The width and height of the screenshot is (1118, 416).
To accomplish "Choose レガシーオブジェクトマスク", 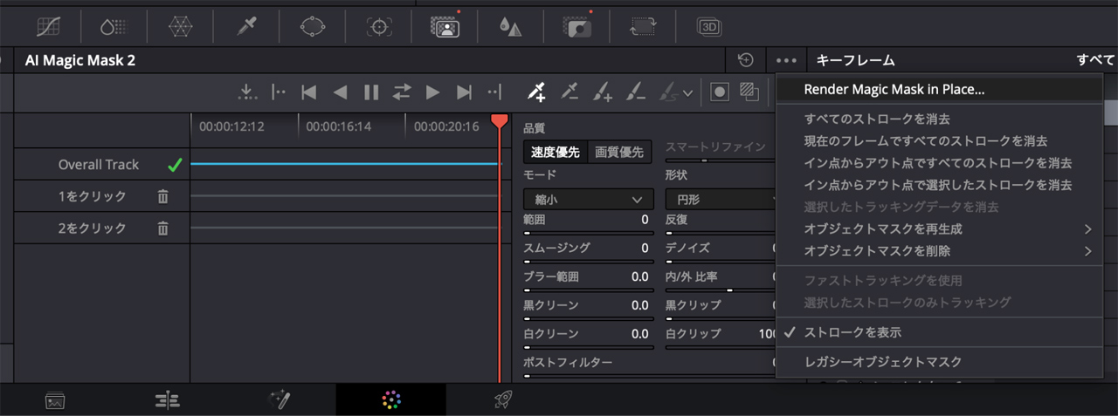I will [939, 362].
